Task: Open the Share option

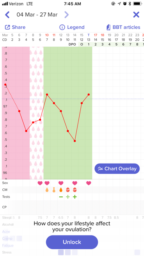Action: coord(15,27)
